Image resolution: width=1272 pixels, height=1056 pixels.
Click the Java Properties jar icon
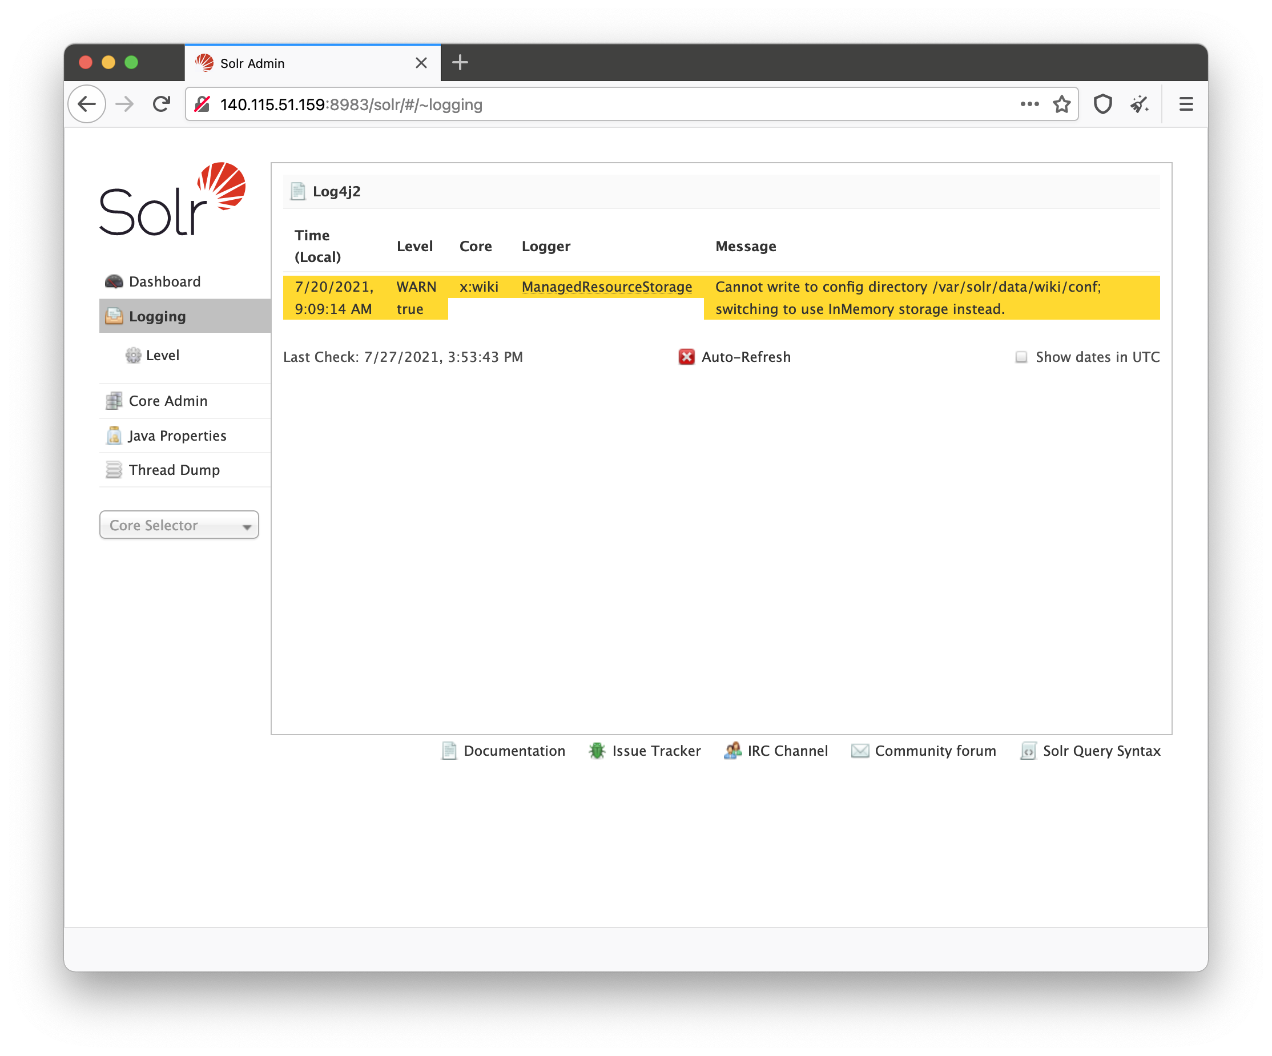[114, 436]
